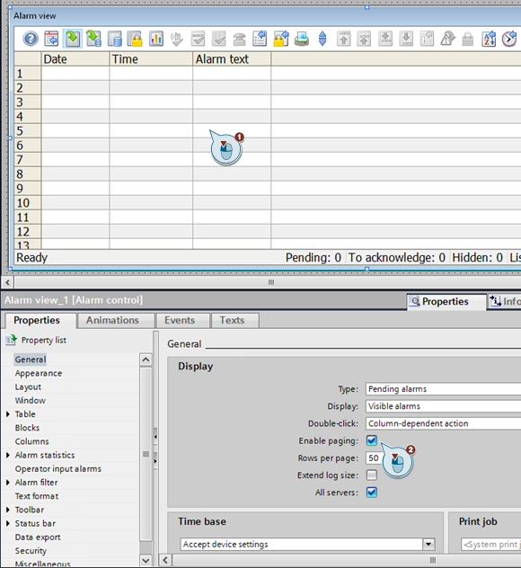Screen dimensions: 521x568
Task: Expand the Status bar tree node
Action: pos(7,523)
